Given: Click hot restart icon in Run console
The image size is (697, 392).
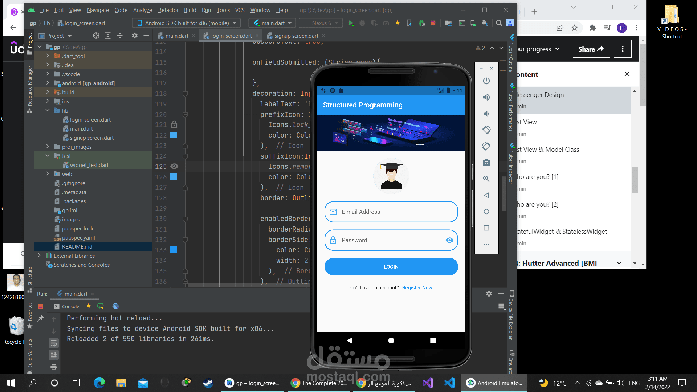Looking at the screenshot, I should point(101,306).
